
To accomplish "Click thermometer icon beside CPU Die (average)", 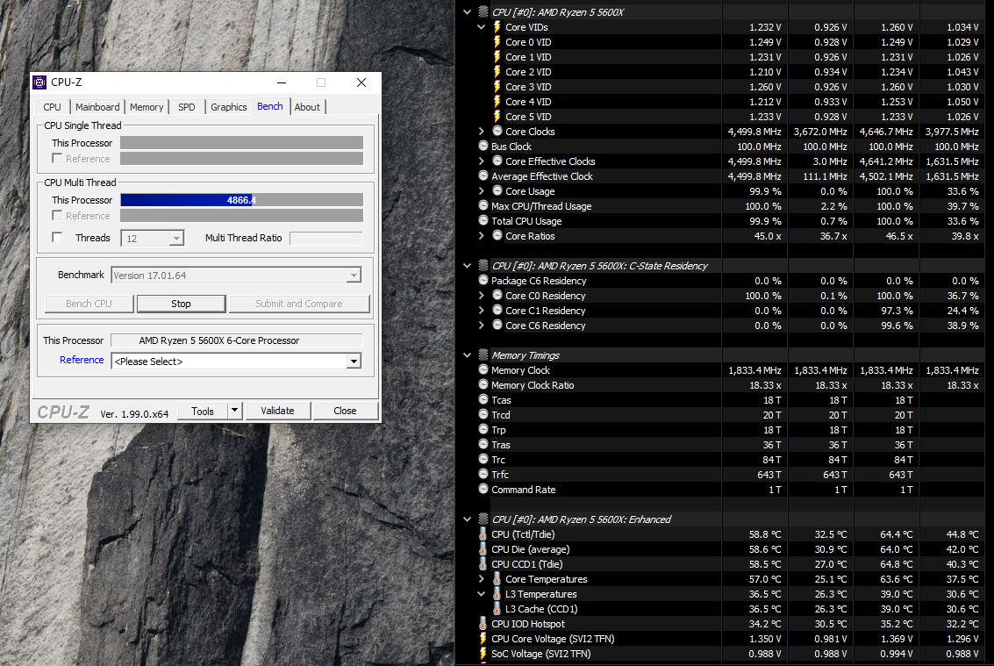I will (483, 549).
